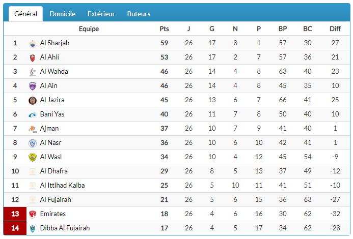Open the Al Ittihad Kalba team page
Viewport: 353px width, 239px height.
62,186
